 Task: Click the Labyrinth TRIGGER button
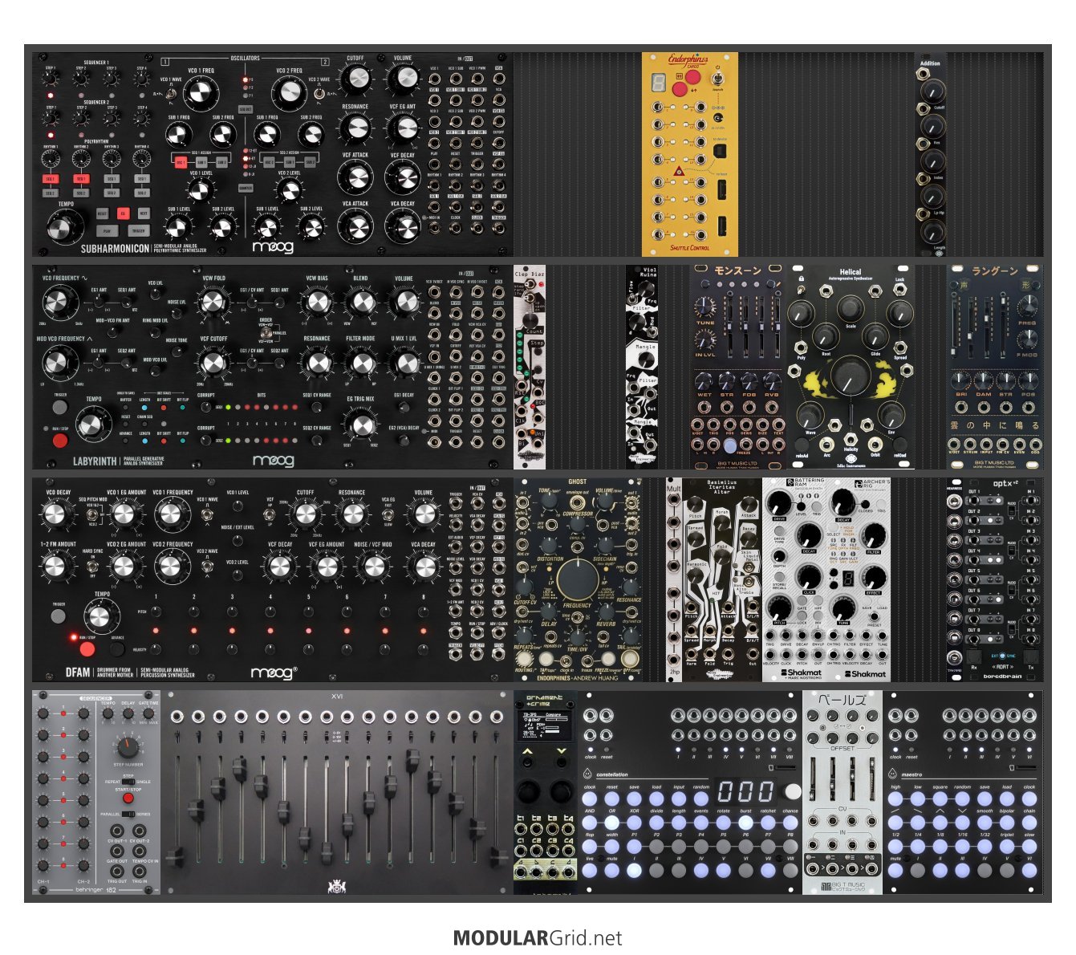[x=60, y=408]
